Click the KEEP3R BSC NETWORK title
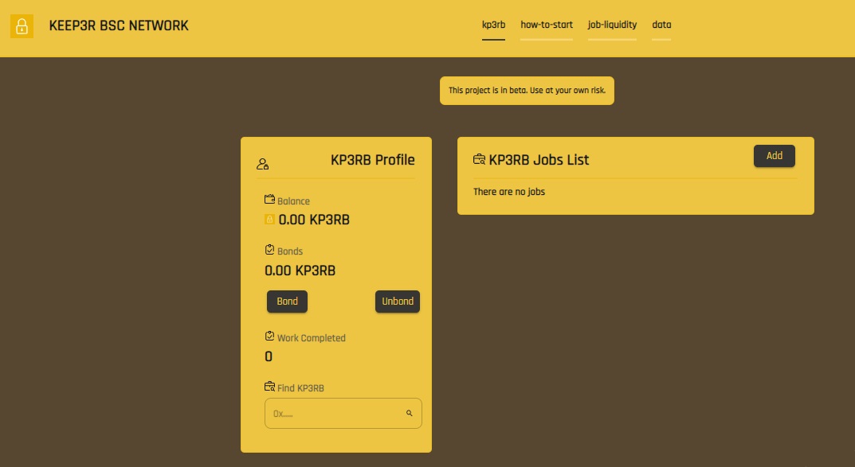The width and height of the screenshot is (855, 467). click(x=119, y=26)
